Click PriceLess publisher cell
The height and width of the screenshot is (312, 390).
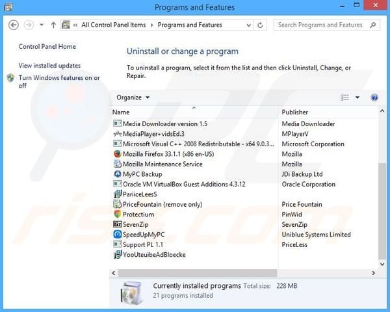294,244
